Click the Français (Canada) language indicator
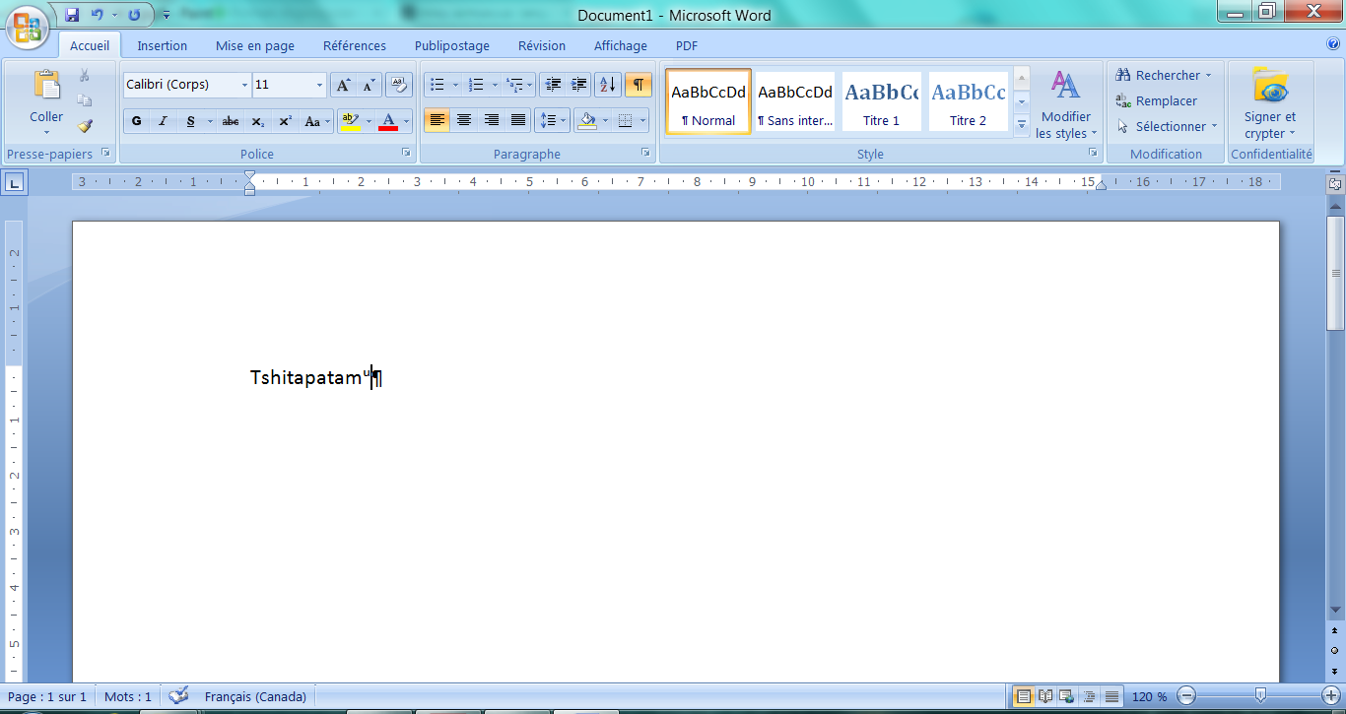This screenshot has width=1346, height=714. [255, 696]
